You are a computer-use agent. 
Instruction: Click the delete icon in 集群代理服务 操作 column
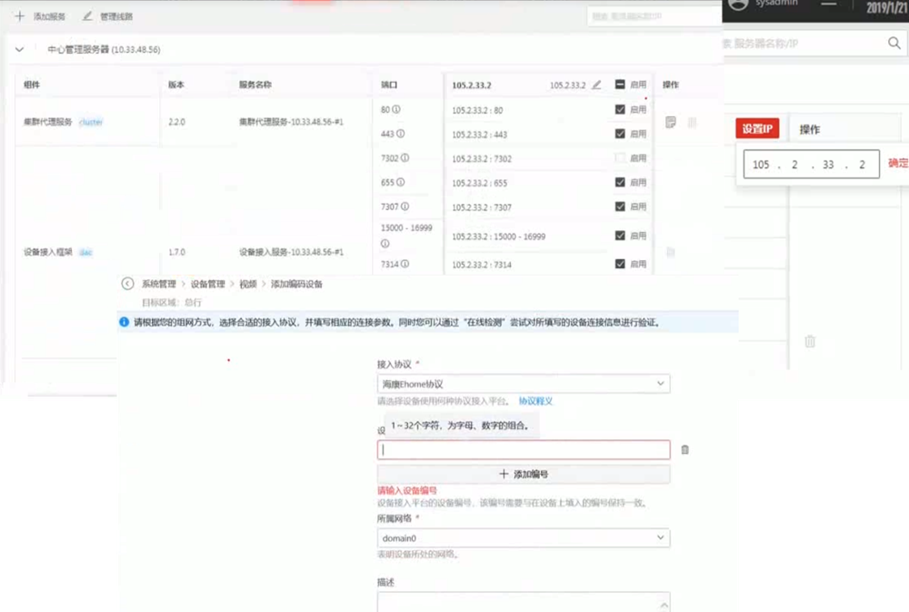tap(692, 122)
